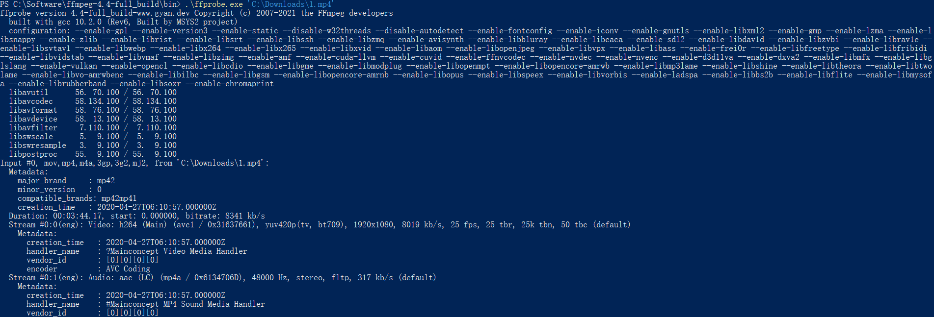This screenshot has width=934, height=317.
Task: Click the Mainconcept MP4 Sound Media Handler text
Action: [x=186, y=304]
